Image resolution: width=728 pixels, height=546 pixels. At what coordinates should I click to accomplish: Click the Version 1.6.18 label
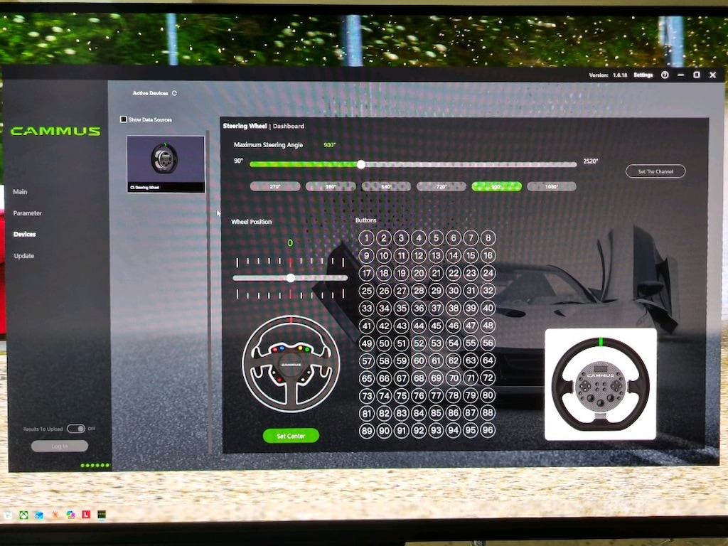pyautogui.click(x=608, y=75)
